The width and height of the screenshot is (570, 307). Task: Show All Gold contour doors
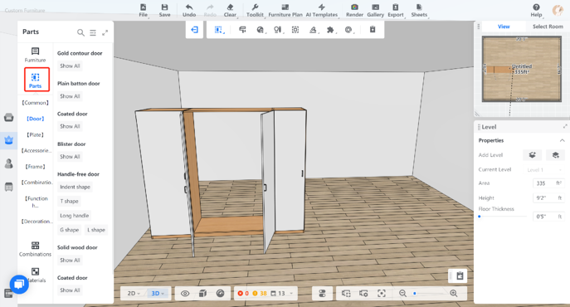pos(70,66)
